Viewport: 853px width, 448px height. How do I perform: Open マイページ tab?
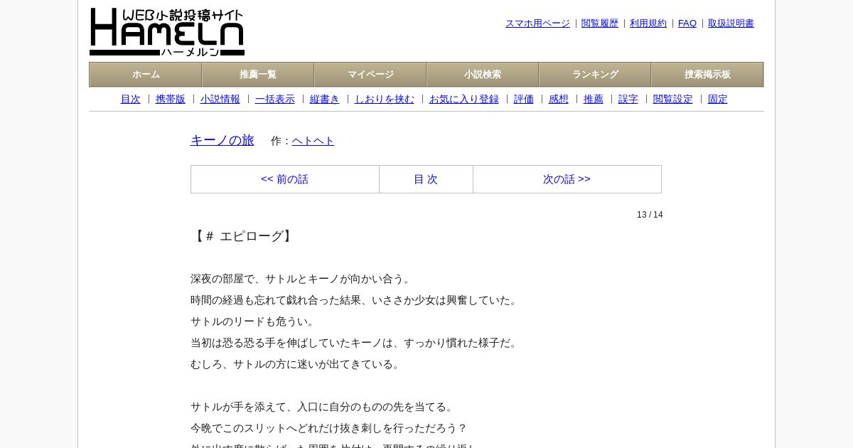[370, 75]
